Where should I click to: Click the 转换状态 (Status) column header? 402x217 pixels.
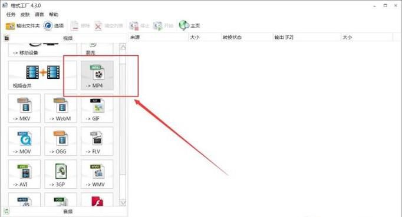click(246, 38)
